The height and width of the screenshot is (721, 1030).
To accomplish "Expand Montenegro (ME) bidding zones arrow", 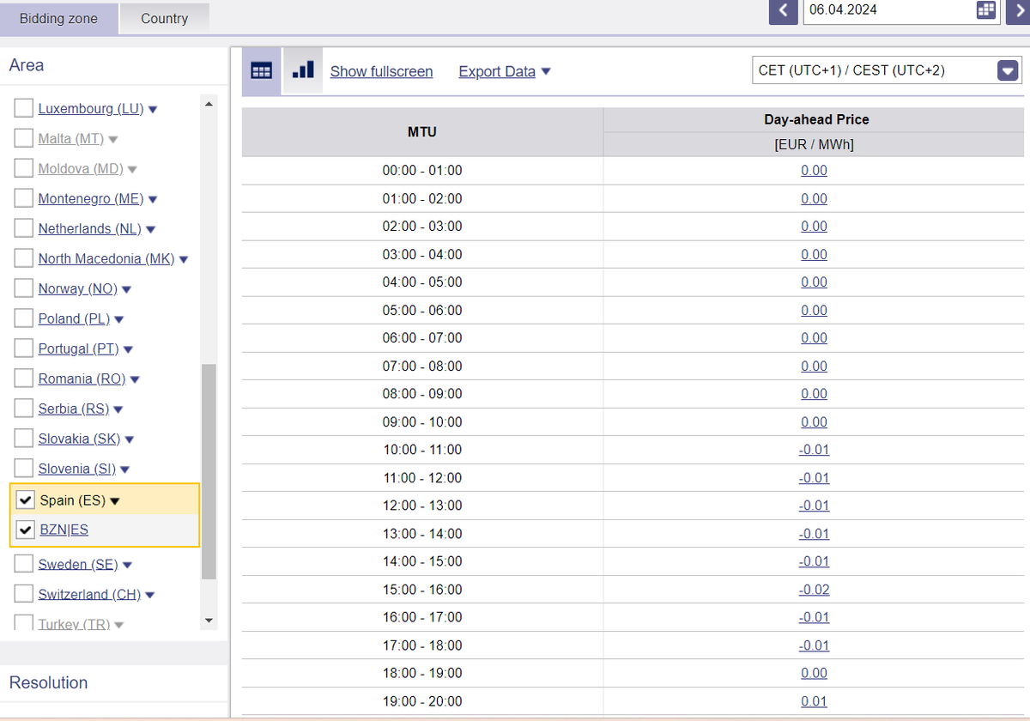I will coord(153,199).
